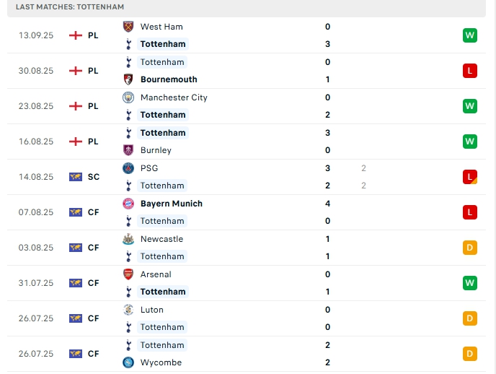Click the PSG club crest
The height and width of the screenshot is (374, 496).
[x=128, y=168]
